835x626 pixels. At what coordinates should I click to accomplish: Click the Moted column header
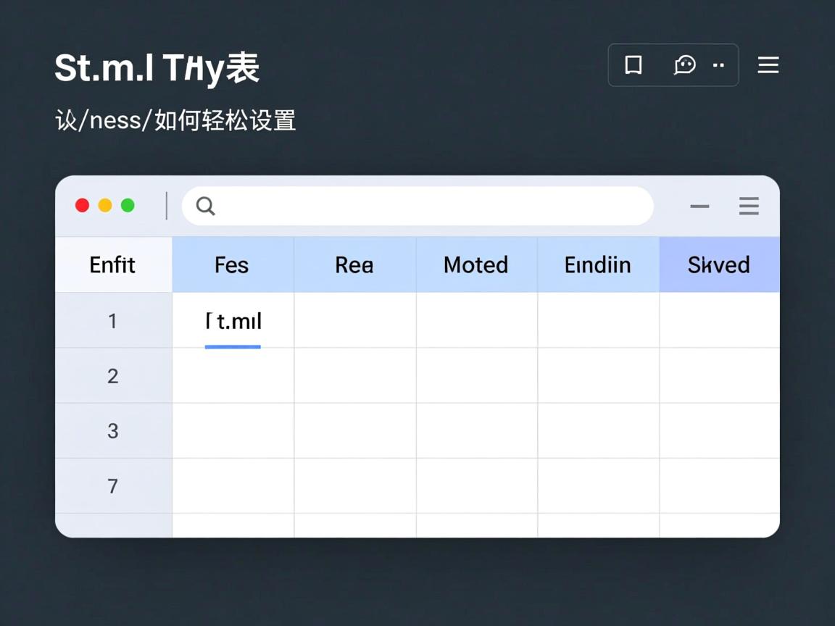(476, 264)
